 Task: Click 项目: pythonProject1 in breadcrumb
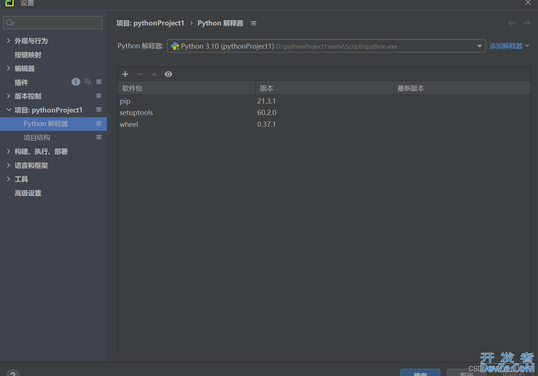[150, 23]
